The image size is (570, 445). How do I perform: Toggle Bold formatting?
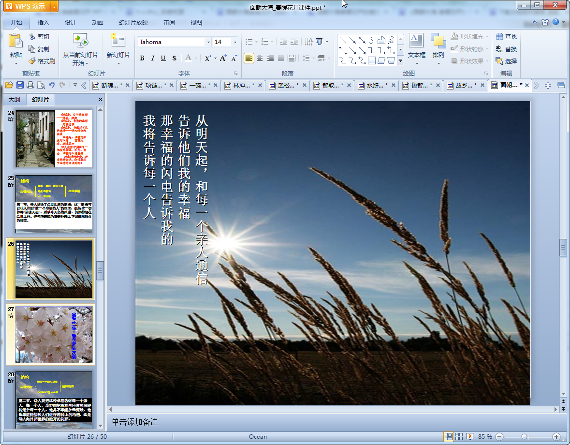142,58
